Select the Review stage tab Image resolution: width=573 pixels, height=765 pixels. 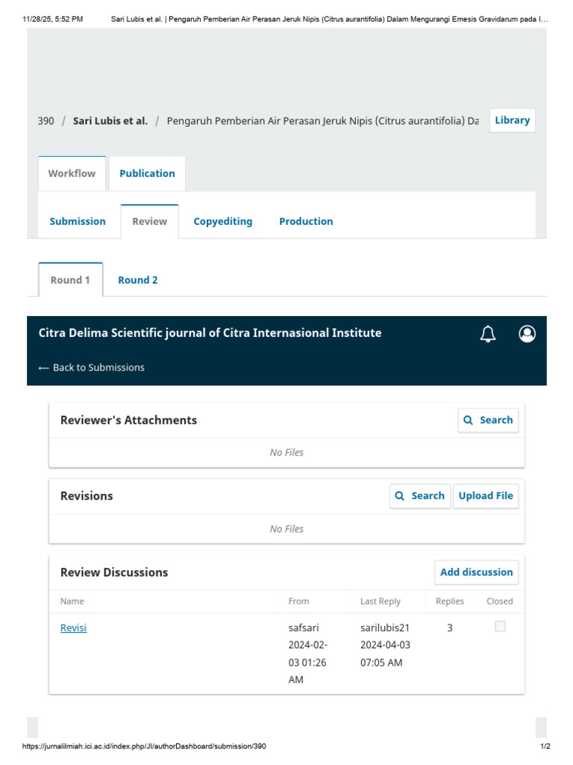point(149,221)
